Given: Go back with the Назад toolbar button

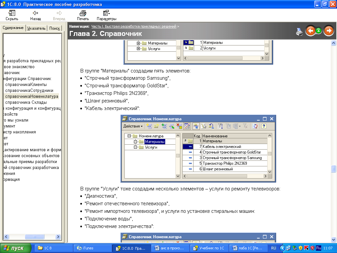Looking at the screenshot, I should tap(36, 15).
